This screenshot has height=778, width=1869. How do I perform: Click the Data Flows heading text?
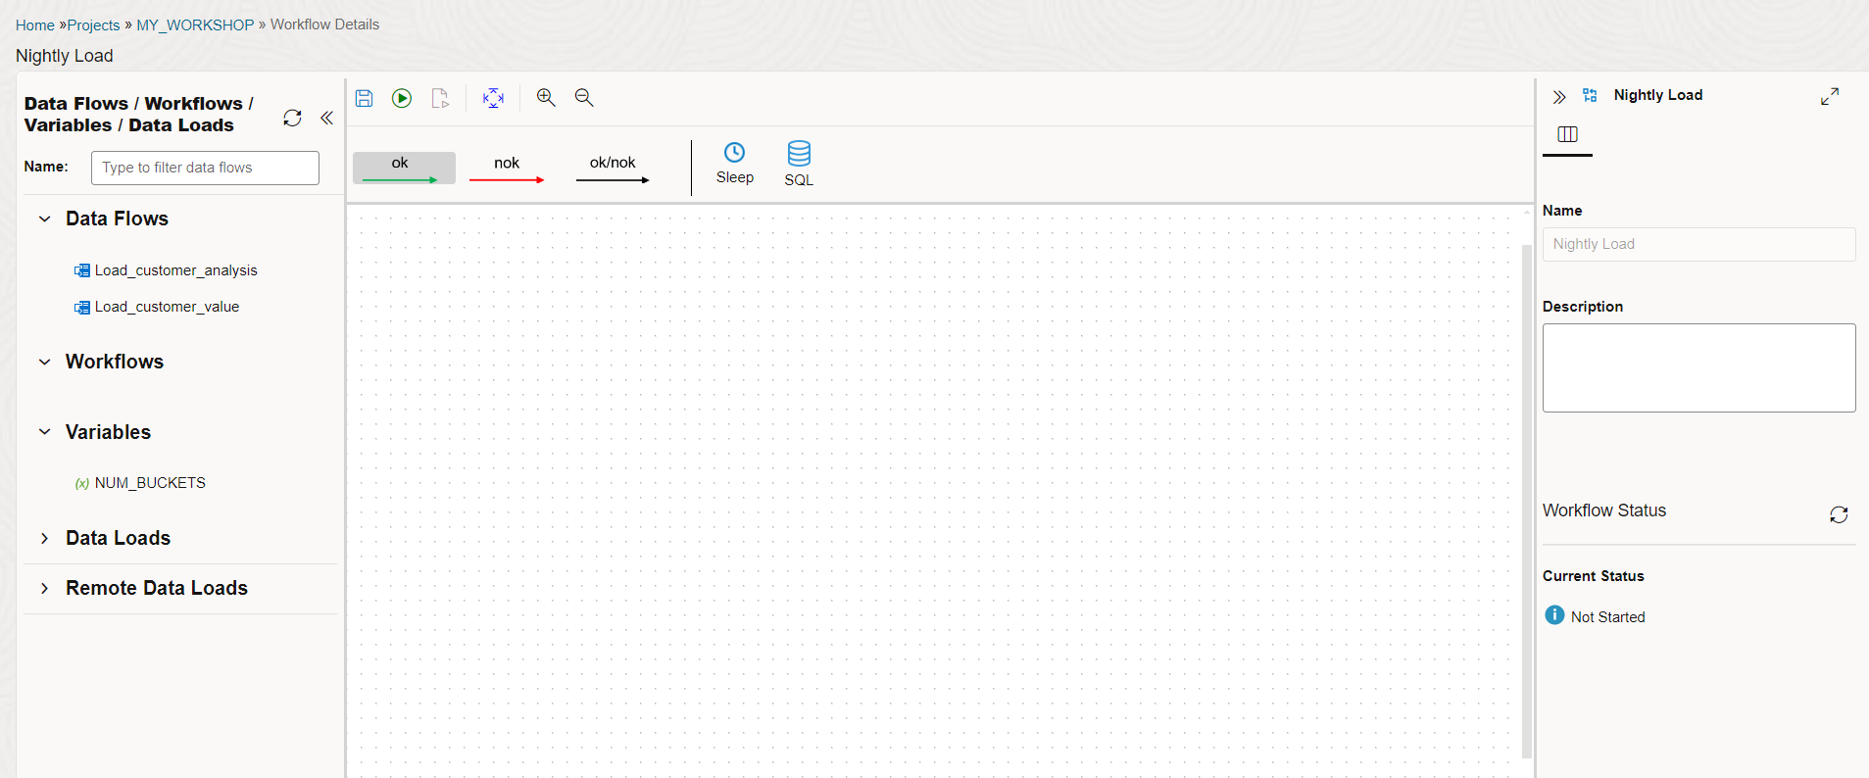[117, 219]
